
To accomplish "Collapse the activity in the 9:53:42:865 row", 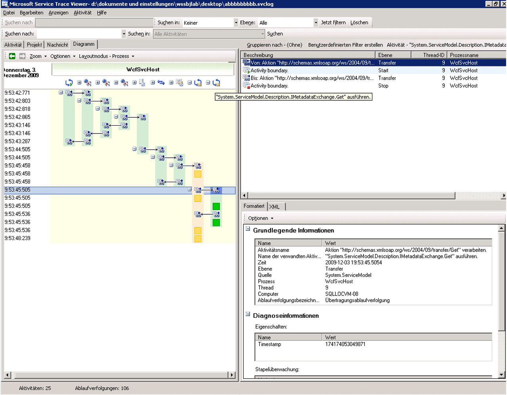I will click(116, 116).
